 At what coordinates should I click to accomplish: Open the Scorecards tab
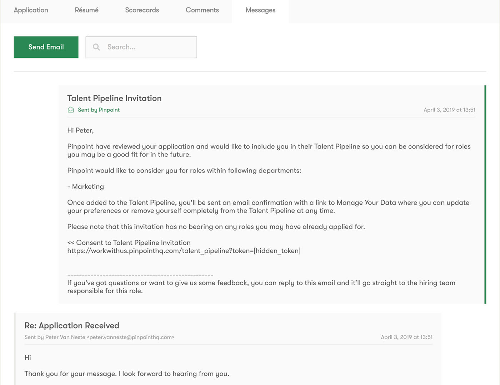142,10
